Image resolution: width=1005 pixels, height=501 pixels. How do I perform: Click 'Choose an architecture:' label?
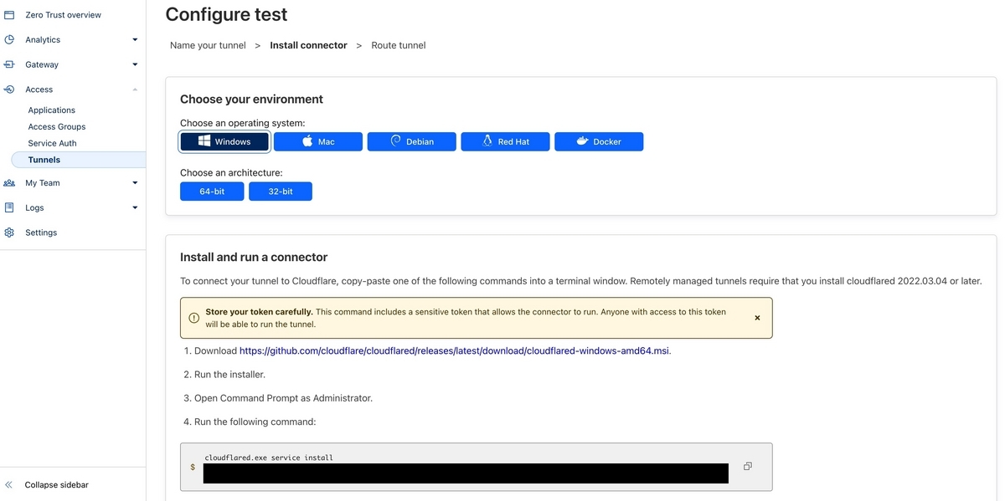[231, 173]
